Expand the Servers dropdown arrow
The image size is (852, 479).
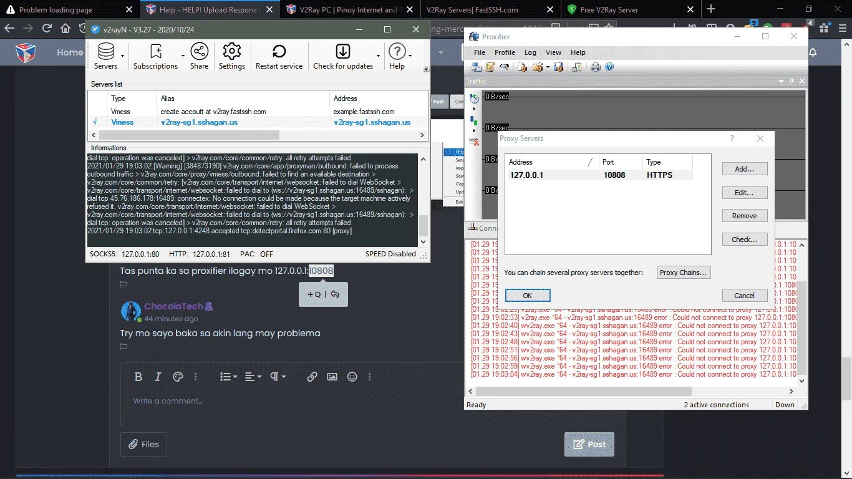tap(123, 56)
